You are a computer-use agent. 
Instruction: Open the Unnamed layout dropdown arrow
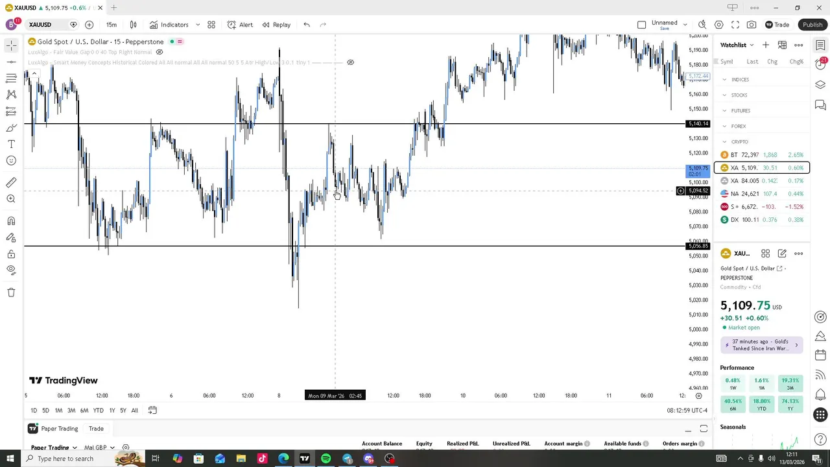685,25
